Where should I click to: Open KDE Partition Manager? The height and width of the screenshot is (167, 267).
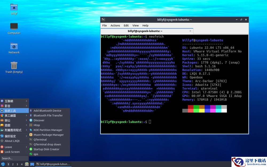point(49,130)
